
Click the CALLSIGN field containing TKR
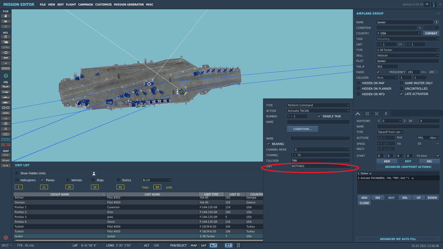click(x=320, y=160)
